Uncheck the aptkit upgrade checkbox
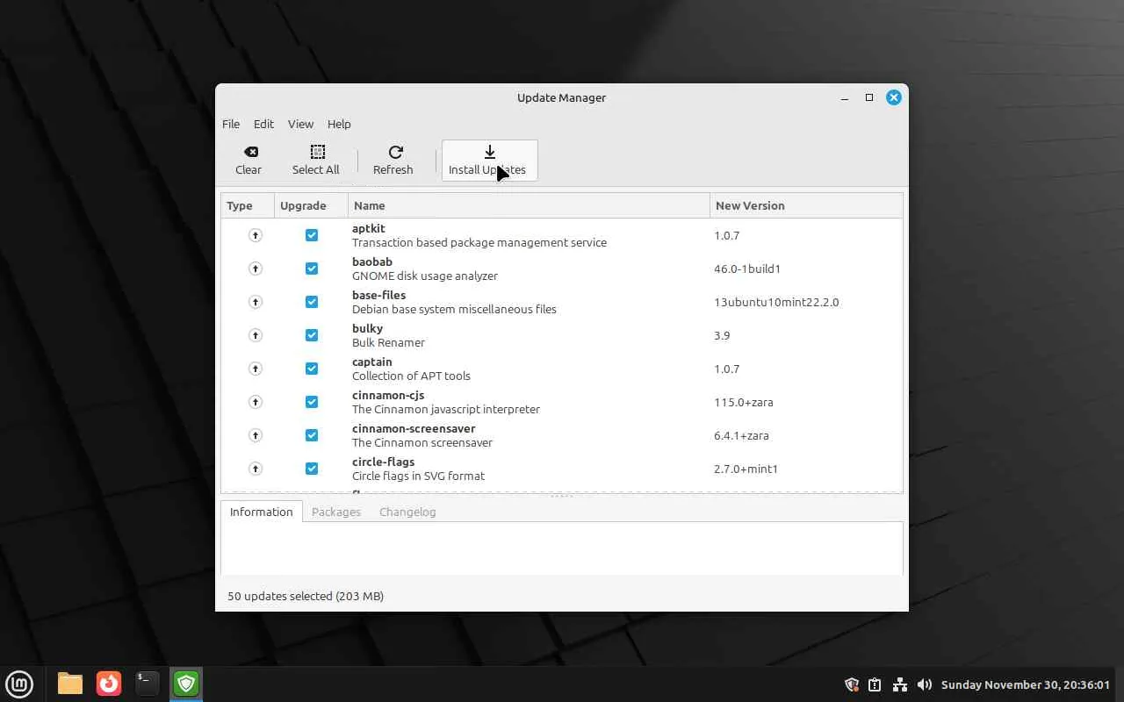The height and width of the screenshot is (702, 1124). click(x=312, y=235)
